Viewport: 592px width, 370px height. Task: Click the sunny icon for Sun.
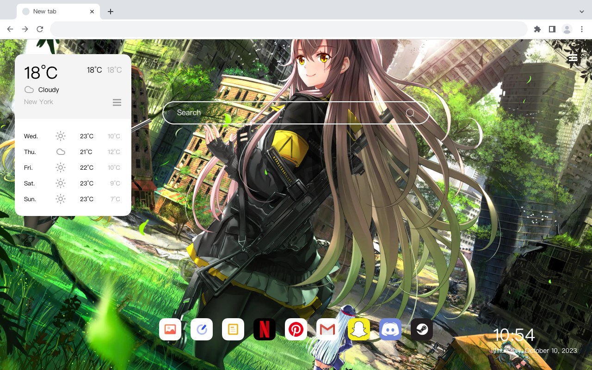(x=61, y=199)
